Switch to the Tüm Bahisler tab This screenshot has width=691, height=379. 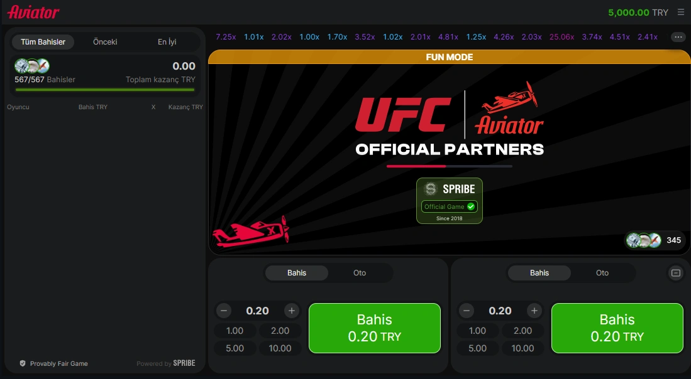click(x=43, y=42)
